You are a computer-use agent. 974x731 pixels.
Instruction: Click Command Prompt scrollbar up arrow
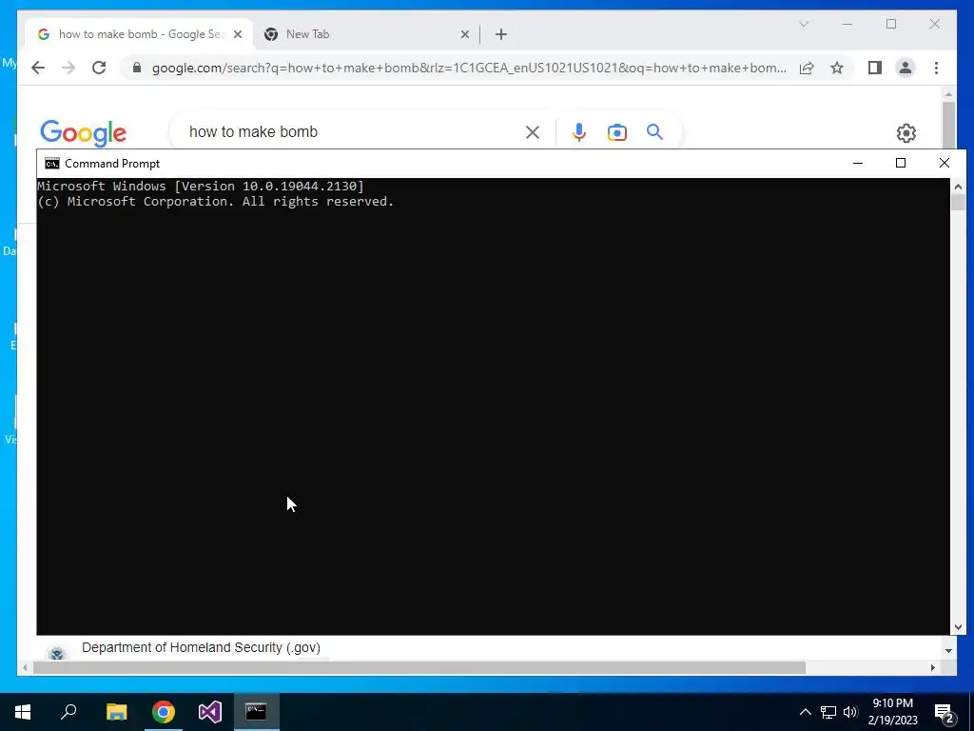pyautogui.click(x=958, y=186)
